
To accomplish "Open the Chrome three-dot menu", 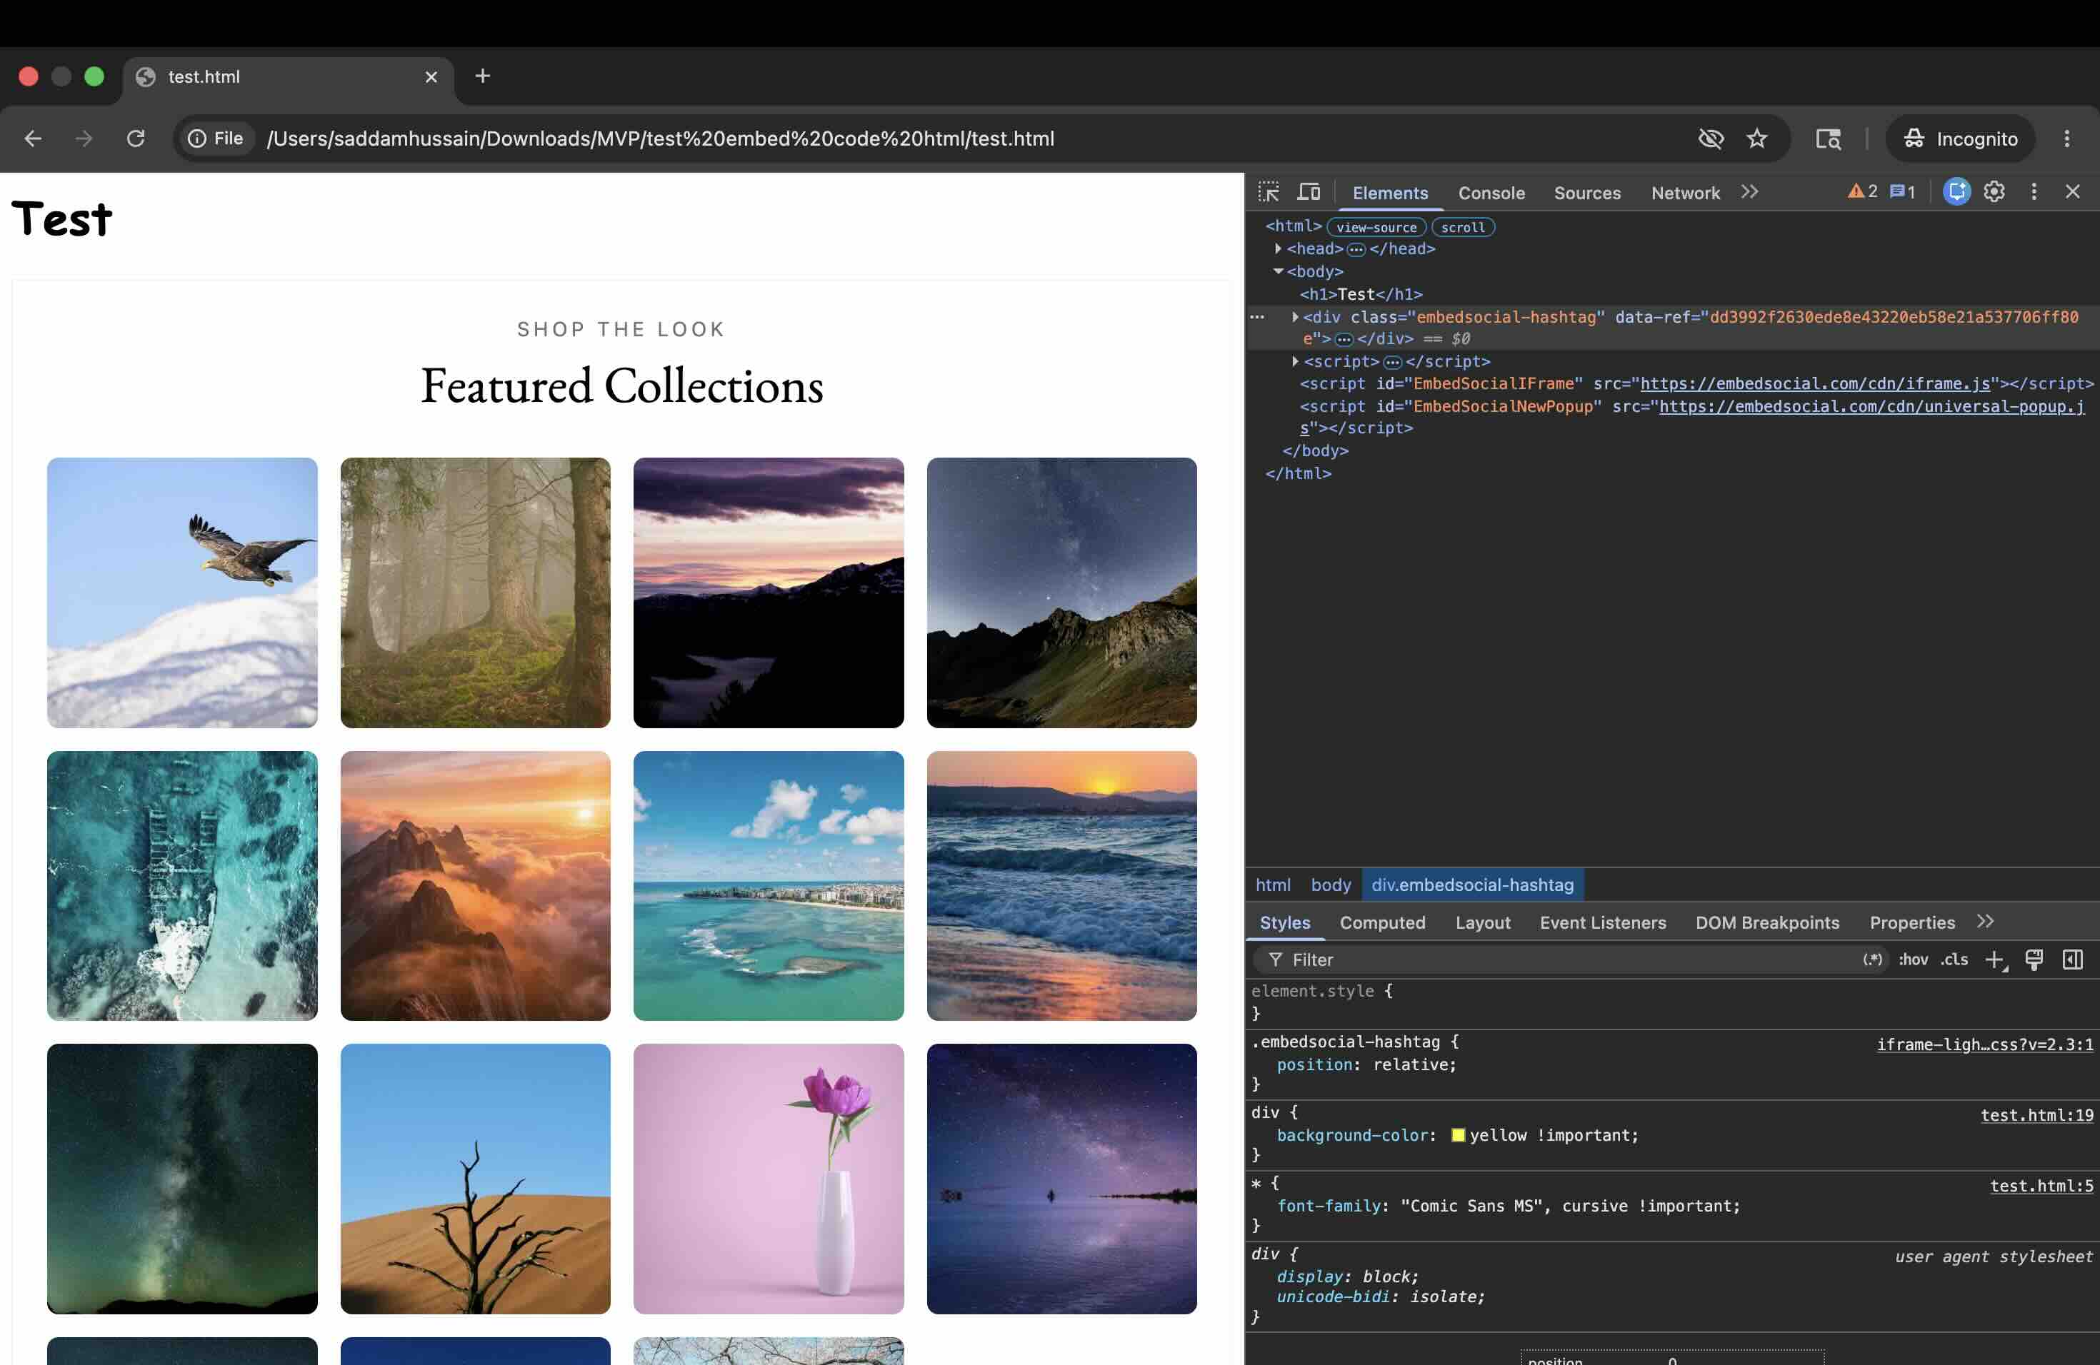I will [x=2066, y=138].
